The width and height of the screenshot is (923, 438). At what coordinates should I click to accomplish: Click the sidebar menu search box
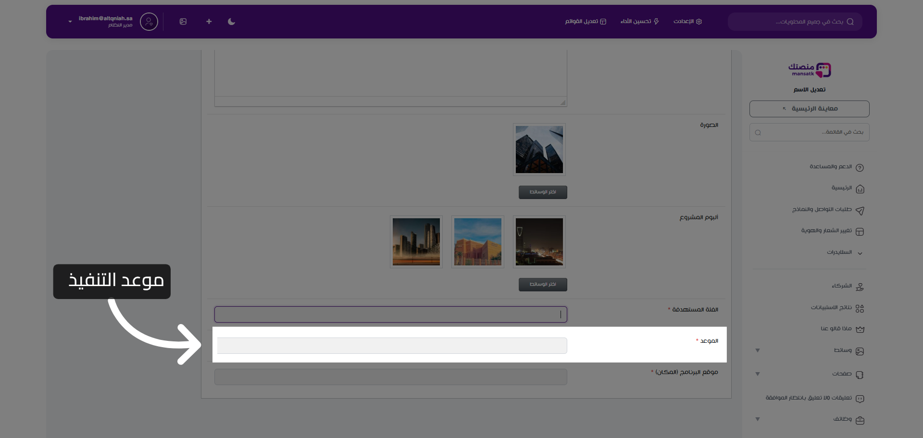[809, 132]
